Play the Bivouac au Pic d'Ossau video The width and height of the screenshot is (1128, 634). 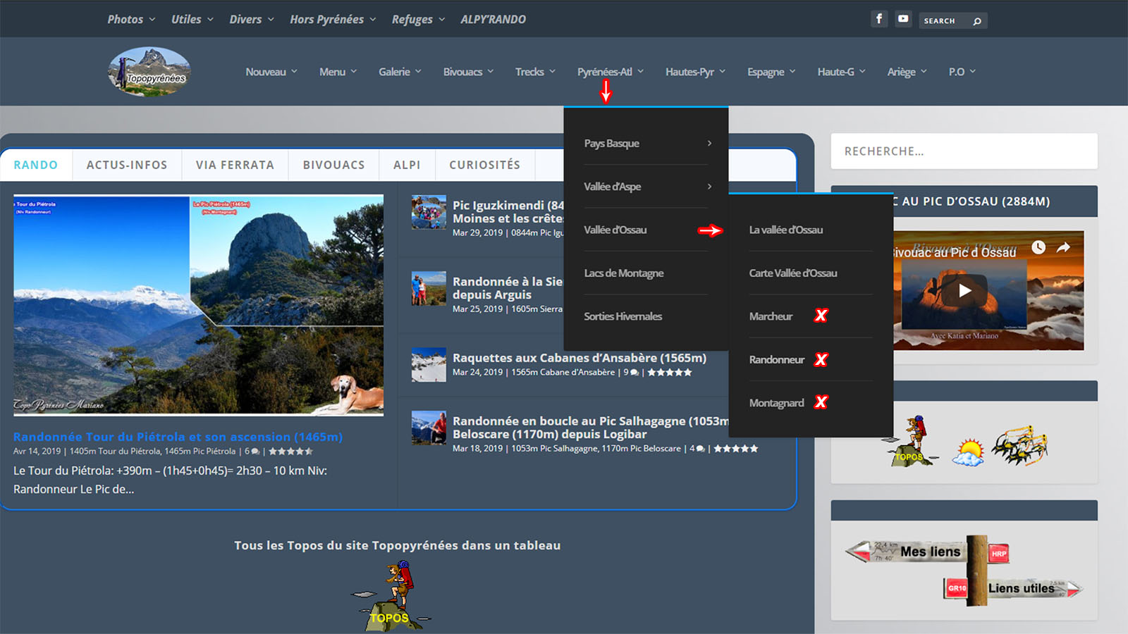[x=964, y=290]
